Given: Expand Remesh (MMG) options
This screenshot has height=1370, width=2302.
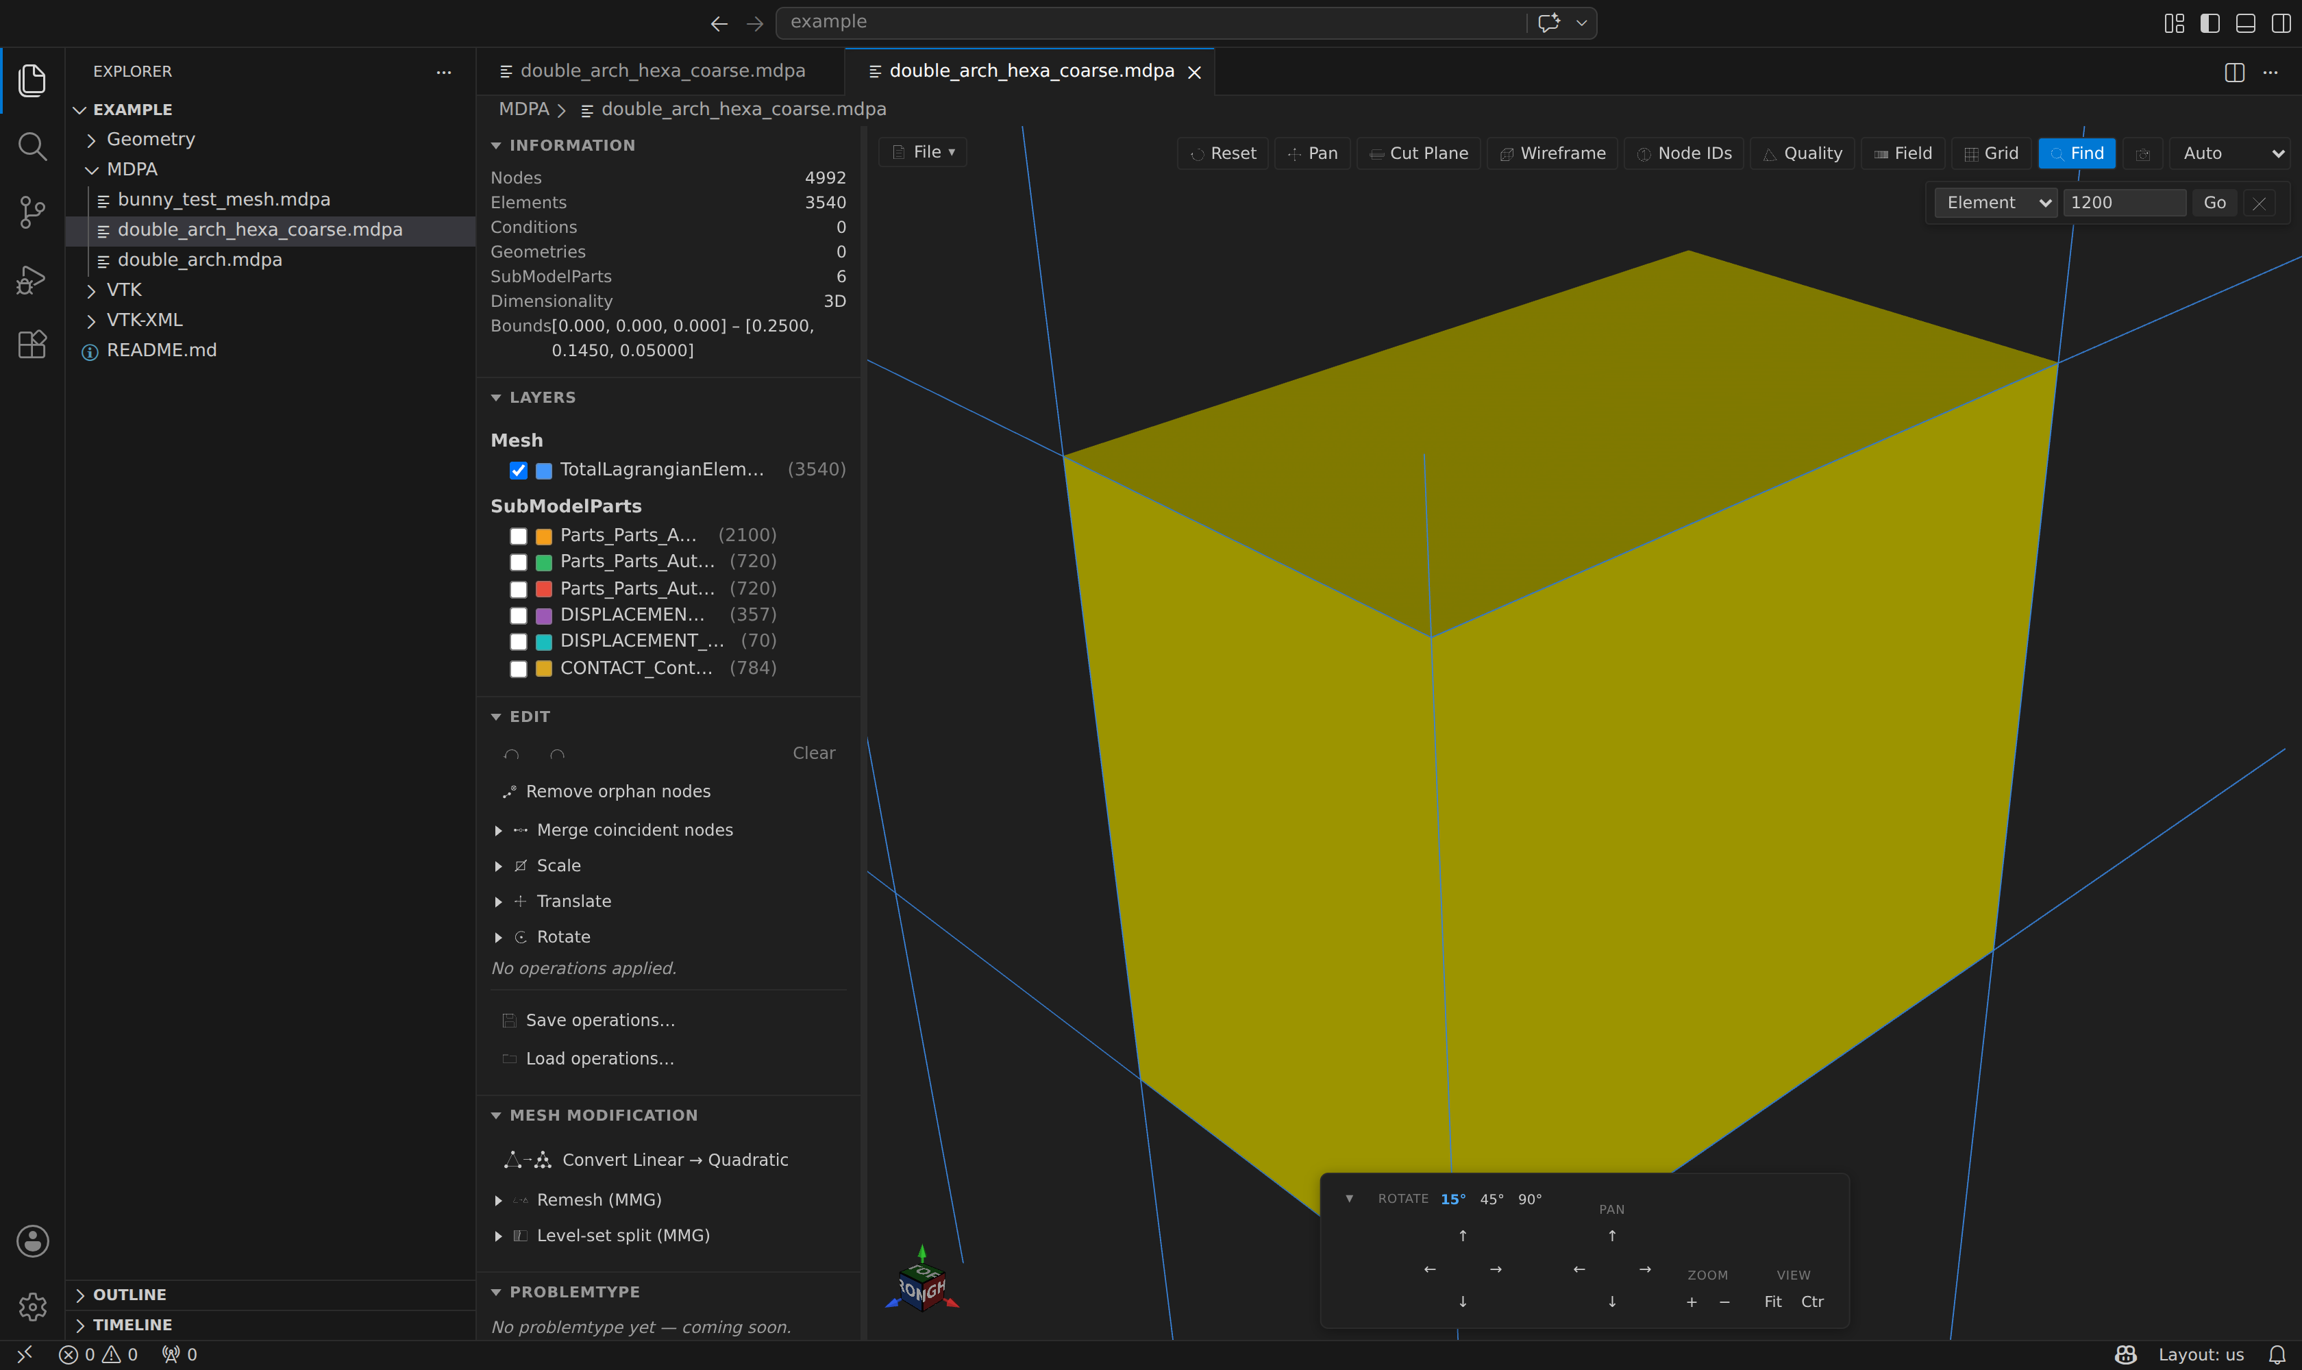Looking at the screenshot, I should (499, 1200).
